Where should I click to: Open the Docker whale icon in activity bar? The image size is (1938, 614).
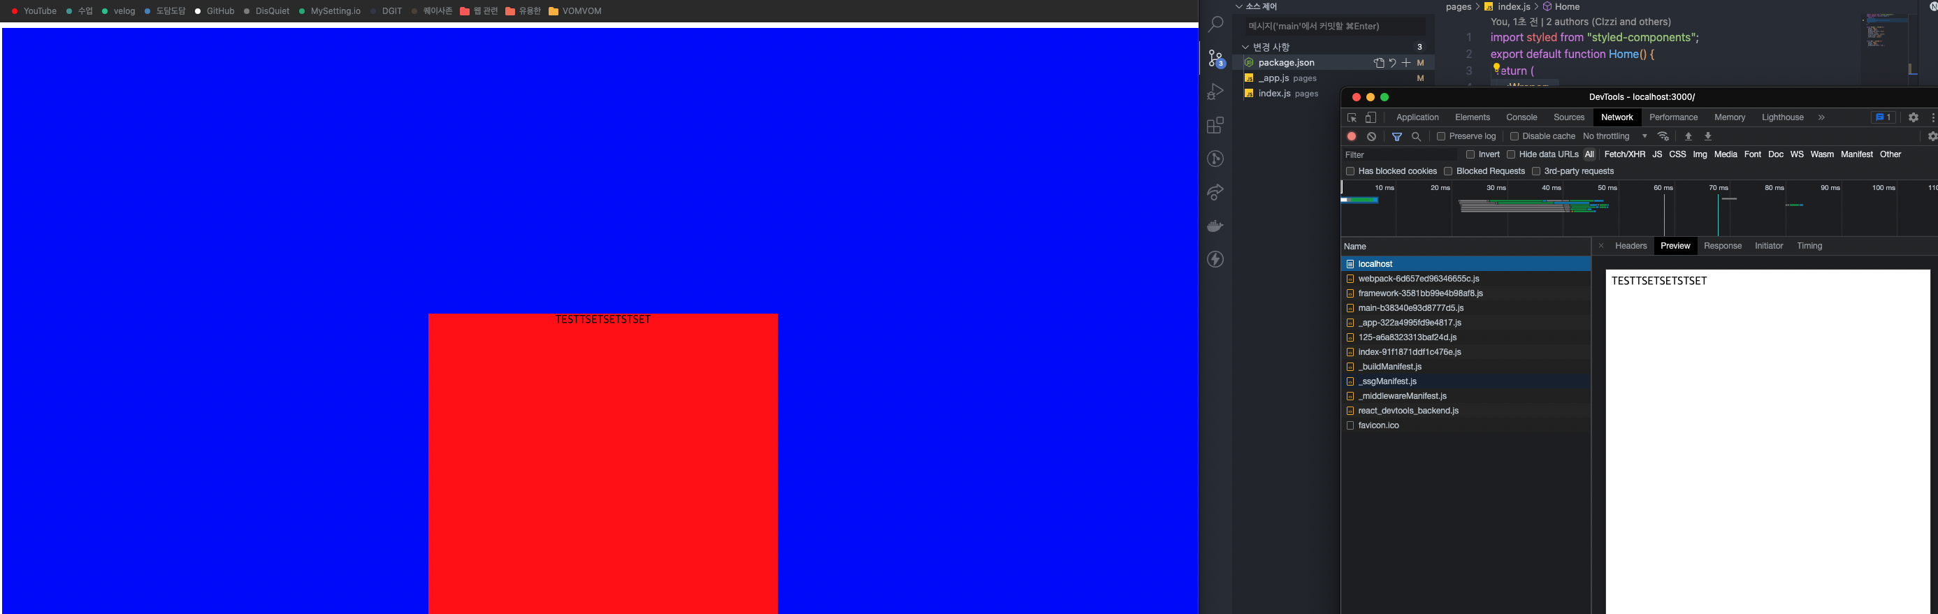[1215, 226]
